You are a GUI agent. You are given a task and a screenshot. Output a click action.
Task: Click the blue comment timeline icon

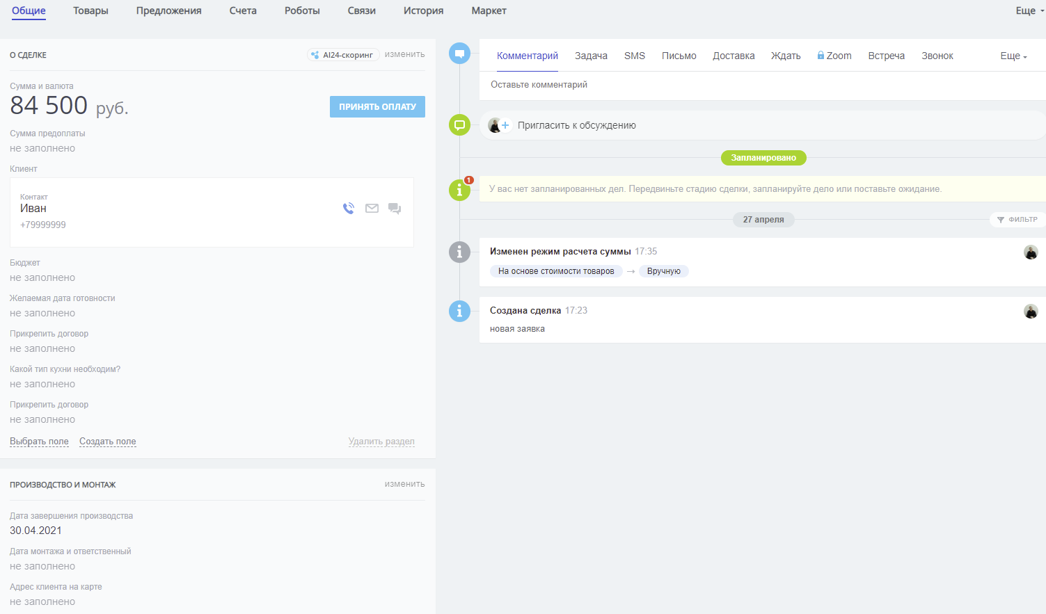coord(459,54)
